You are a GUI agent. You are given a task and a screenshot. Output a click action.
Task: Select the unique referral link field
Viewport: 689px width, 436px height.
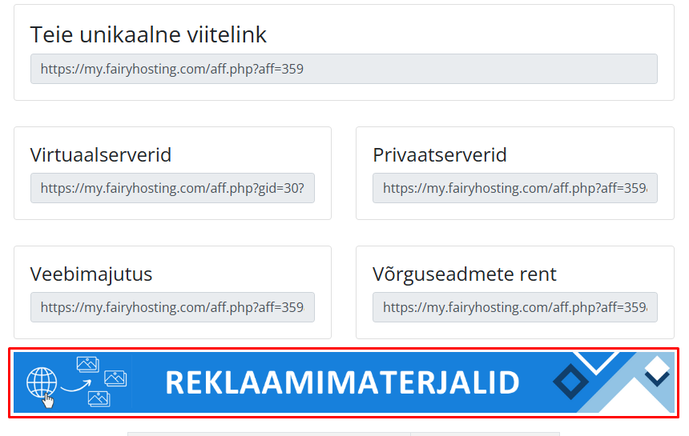coord(344,69)
